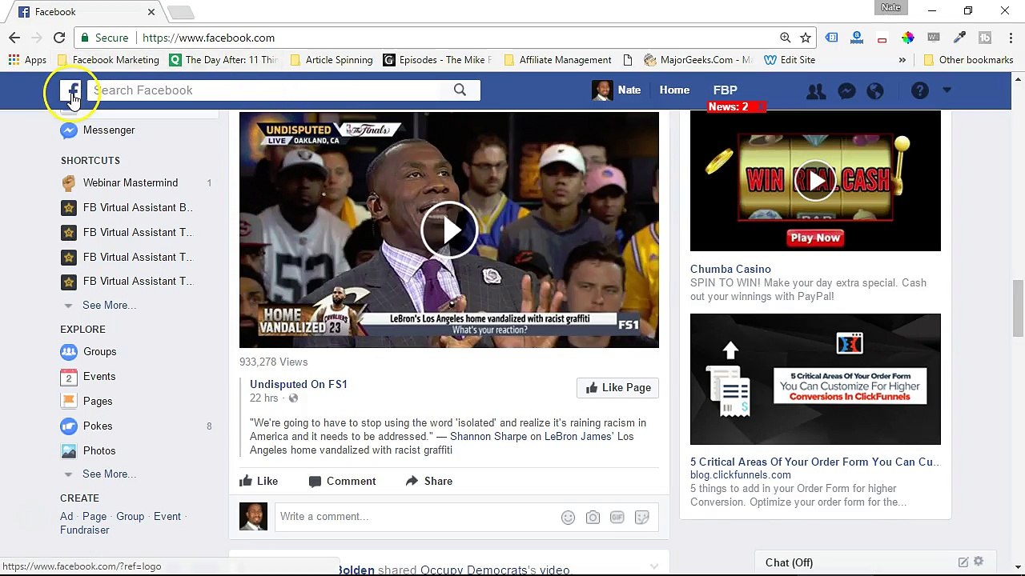Open 5 Critical Areas Of Your Order Form link
This screenshot has height=576, width=1025.
click(x=814, y=462)
